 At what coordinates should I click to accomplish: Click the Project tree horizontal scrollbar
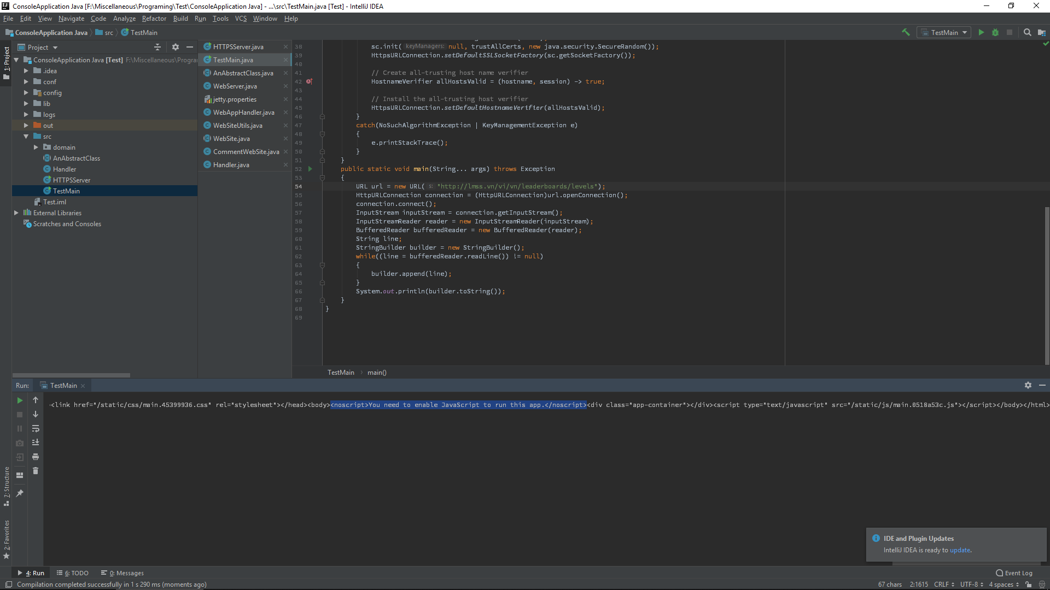coord(71,375)
